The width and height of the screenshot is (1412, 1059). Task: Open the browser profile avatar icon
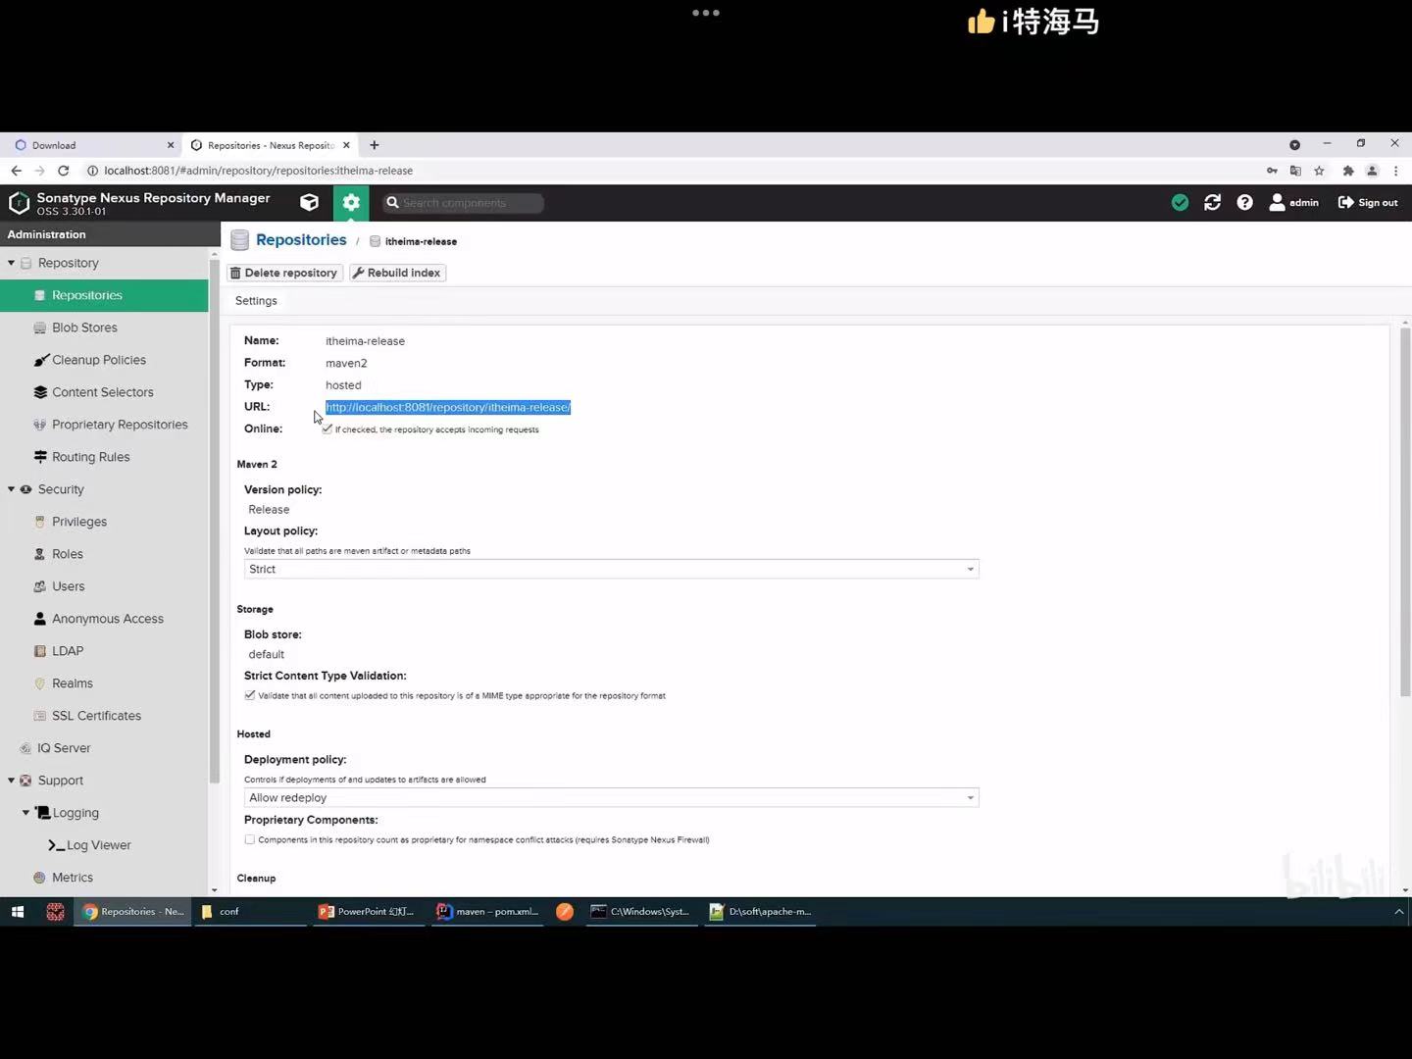[1372, 171]
